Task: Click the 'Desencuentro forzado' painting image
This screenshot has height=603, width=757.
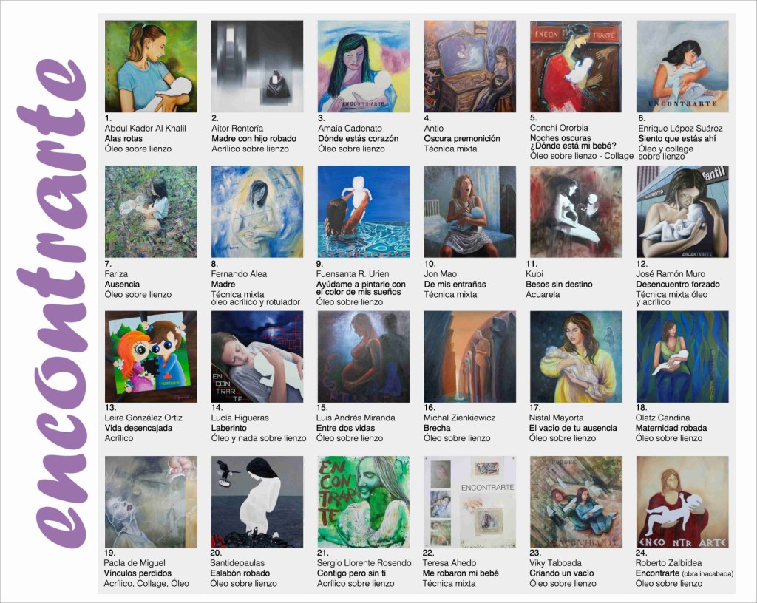Action: coord(682,211)
